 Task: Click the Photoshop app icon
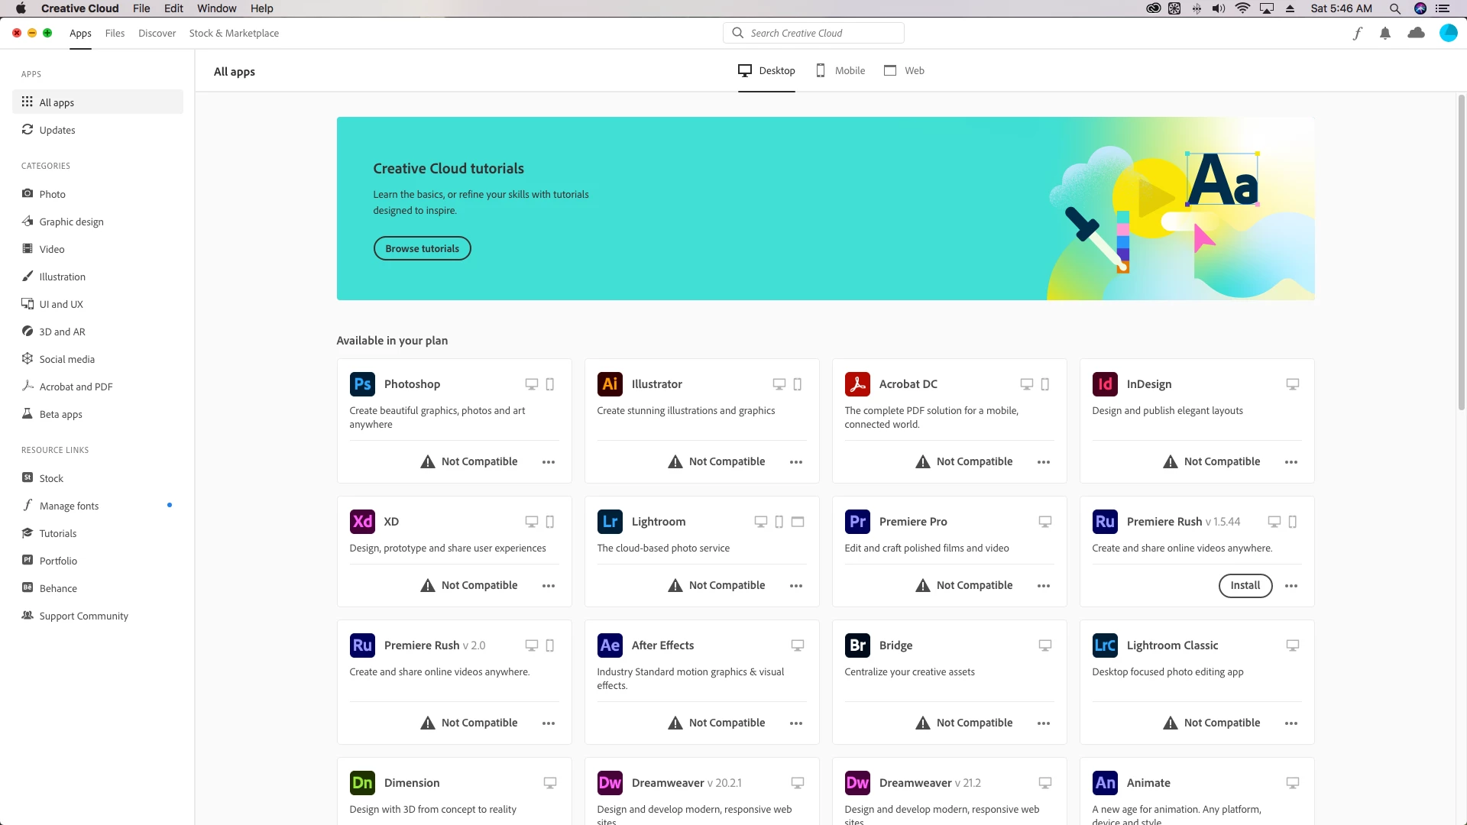[362, 384]
